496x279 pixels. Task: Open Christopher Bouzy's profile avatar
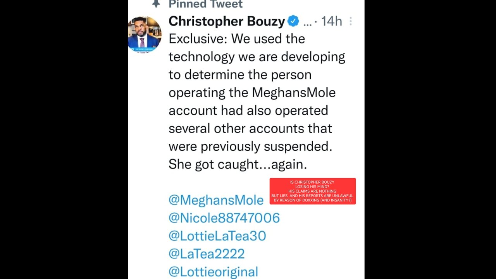pos(144,34)
